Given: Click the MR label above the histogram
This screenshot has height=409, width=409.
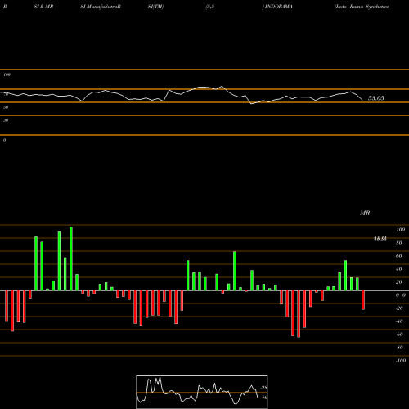Looking at the screenshot, I should pos(365,213).
